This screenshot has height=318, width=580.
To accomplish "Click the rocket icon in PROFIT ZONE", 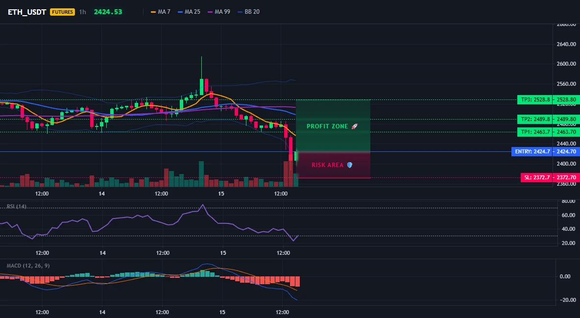I will (x=354, y=126).
